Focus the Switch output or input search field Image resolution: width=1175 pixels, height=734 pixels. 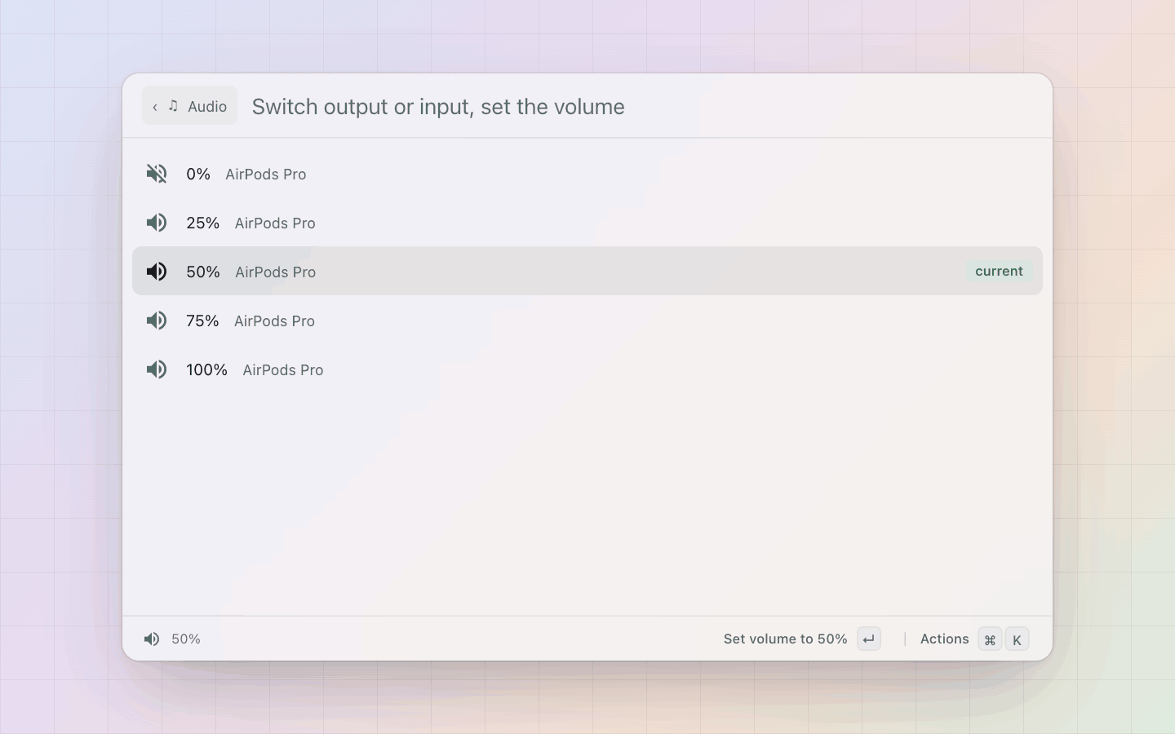645,107
